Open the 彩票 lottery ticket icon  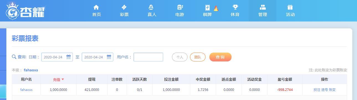[x=124, y=7]
